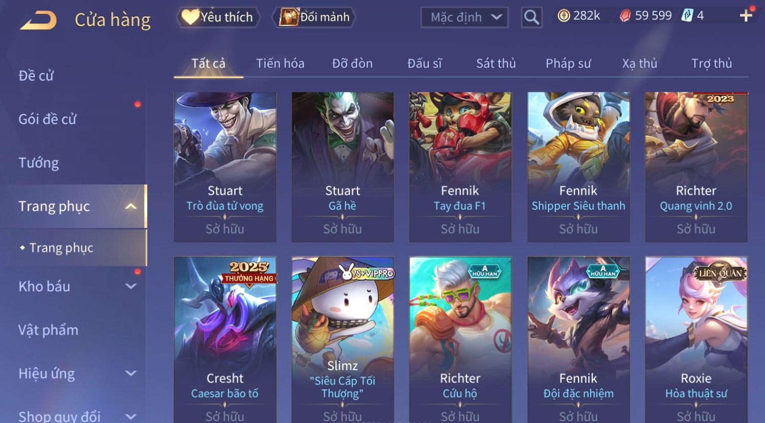Select Stuart Trò đùa tử vong skin
The image size is (765, 423).
pyautogui.click(x=225, y=167)
